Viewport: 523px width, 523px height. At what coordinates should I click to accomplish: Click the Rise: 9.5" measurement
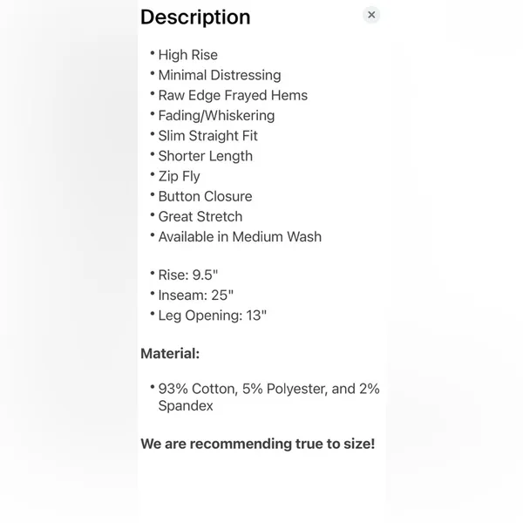[x=188, y=275]
